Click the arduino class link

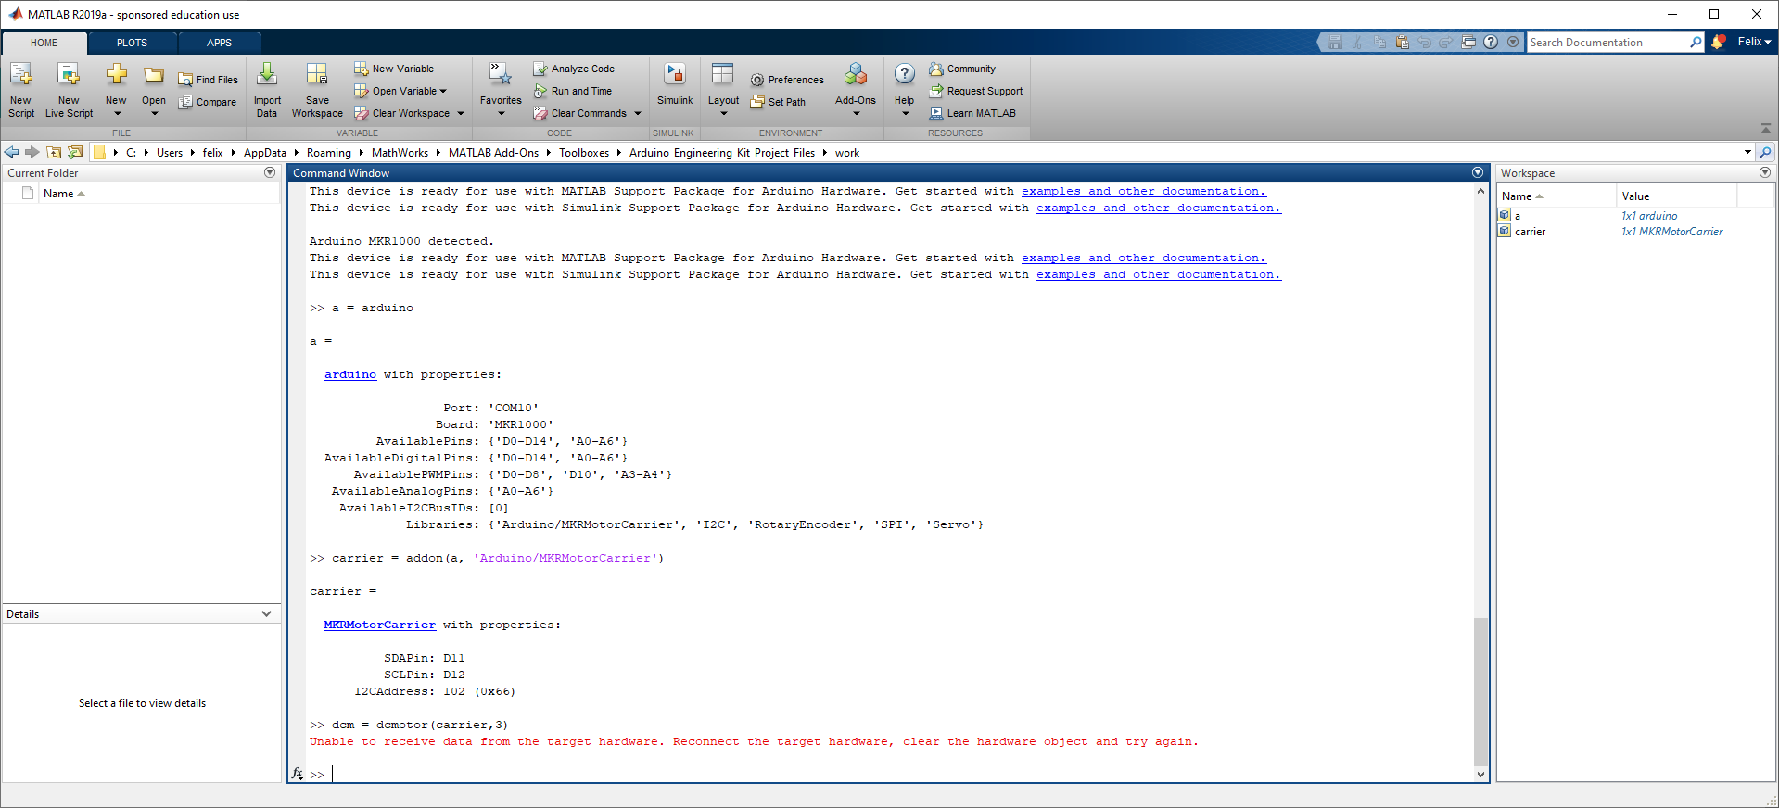point(350,374)
